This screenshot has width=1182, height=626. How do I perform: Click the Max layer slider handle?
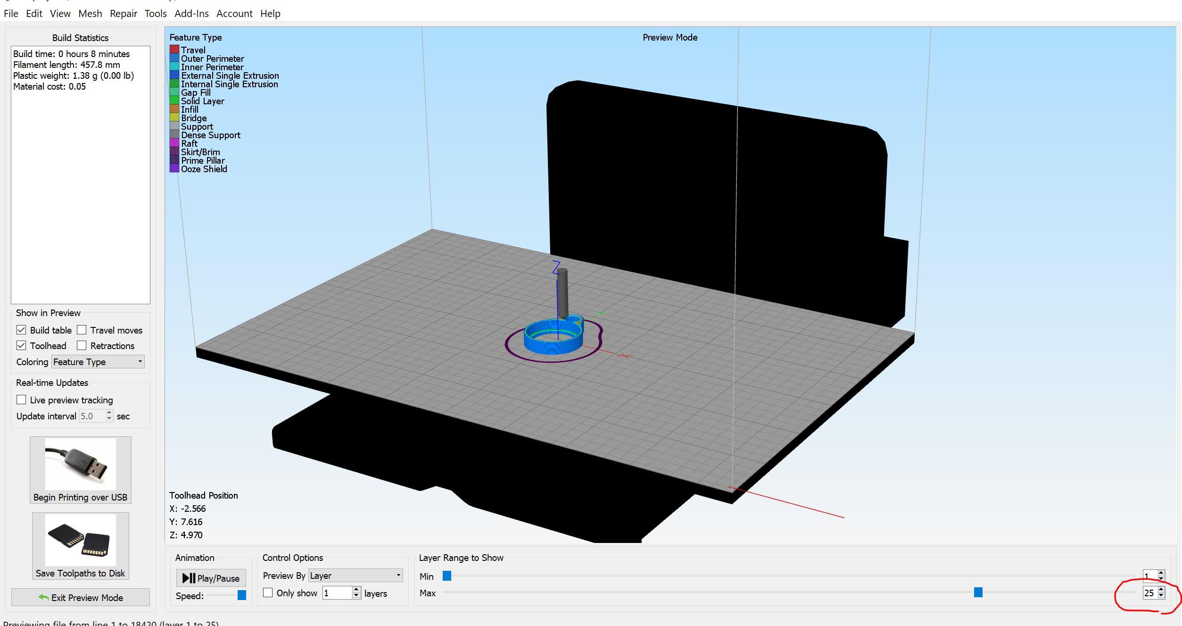click(x=978, y=592)
